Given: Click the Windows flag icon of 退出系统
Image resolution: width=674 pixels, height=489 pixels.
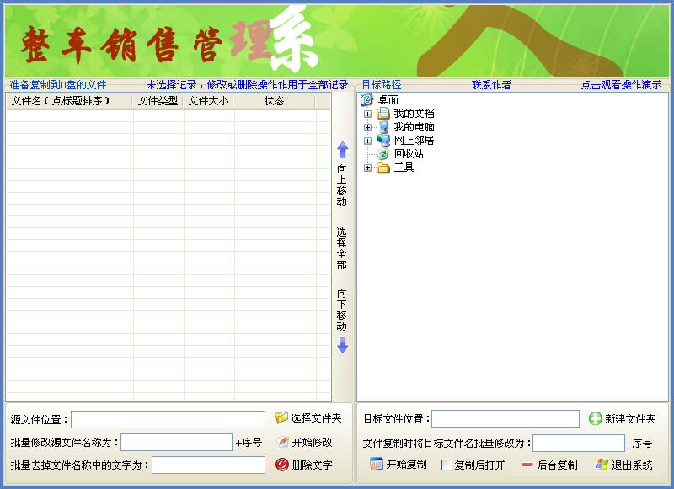Looking at the screenshot, I should 602,465.
